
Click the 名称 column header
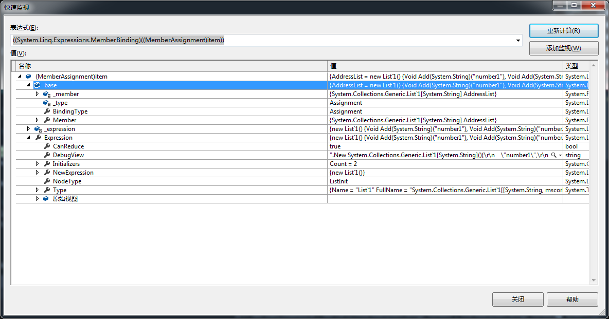click(x=25, y=66)
